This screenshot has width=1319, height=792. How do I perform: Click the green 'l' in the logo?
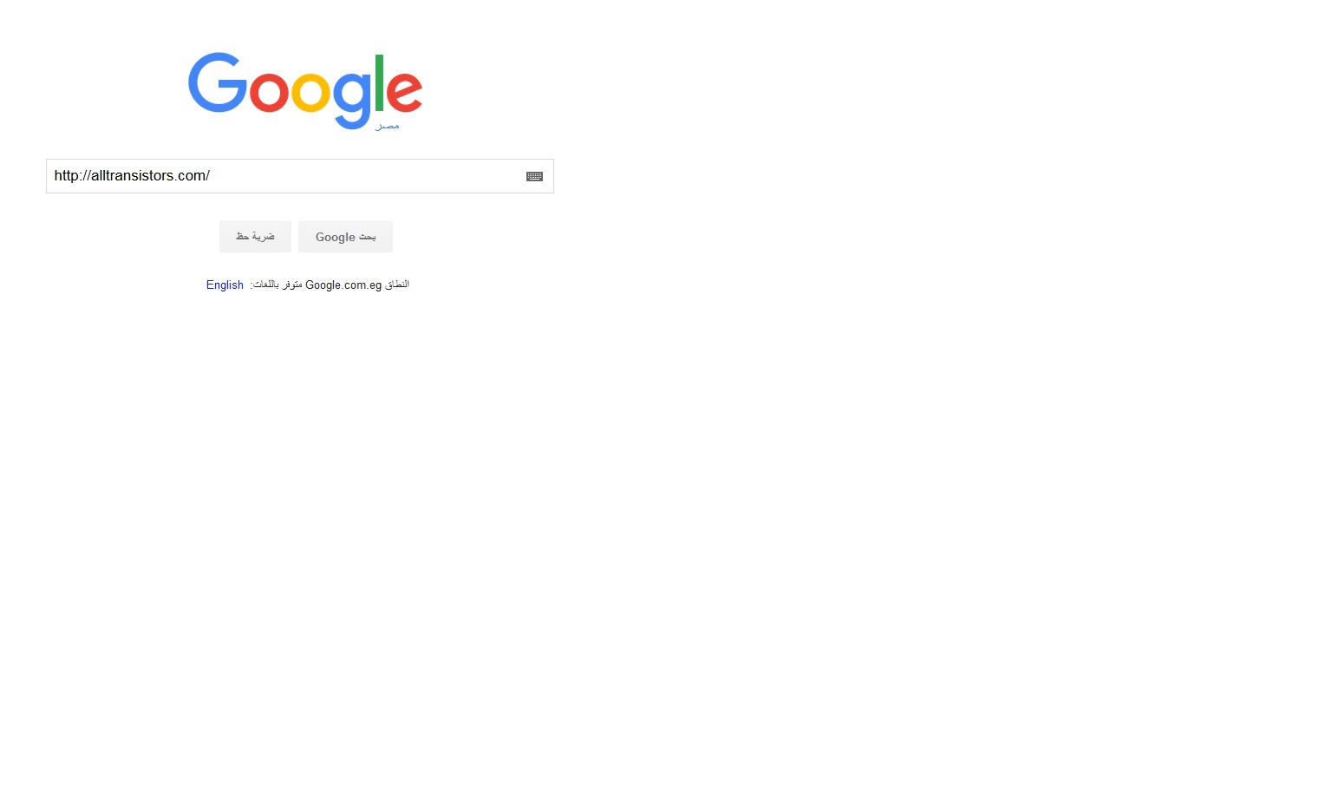click(x=379, y=83)
